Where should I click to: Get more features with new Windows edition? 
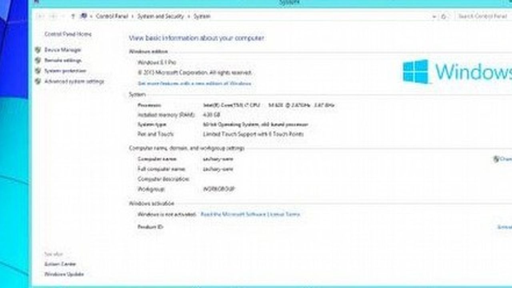(194, 84)
